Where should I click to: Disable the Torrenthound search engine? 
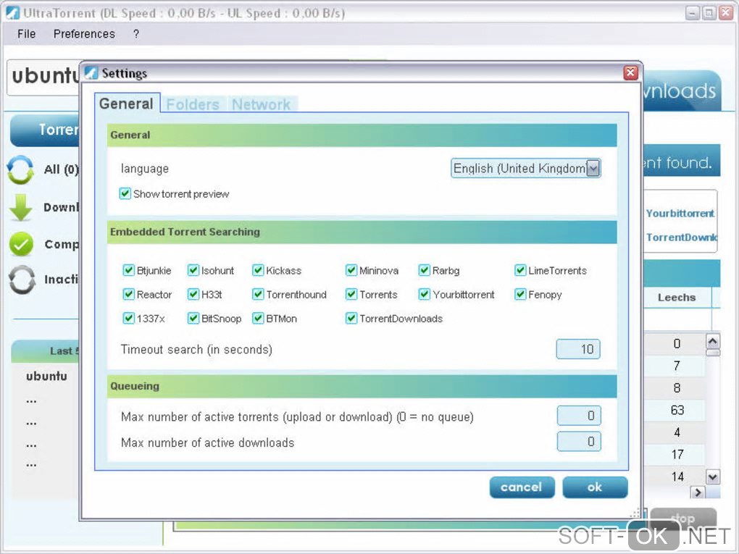258,294
